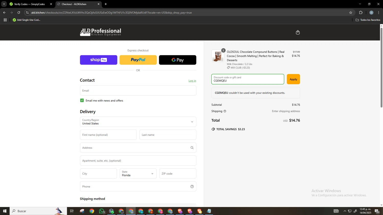383x215 pixels.
Task: Click the ALD Professional logo
Action: (100, 32)
